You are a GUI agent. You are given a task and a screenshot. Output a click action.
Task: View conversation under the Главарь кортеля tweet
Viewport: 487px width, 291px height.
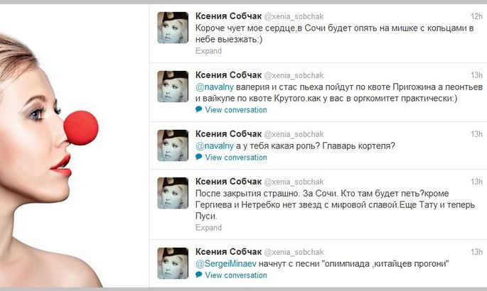(x=236, y=158)
